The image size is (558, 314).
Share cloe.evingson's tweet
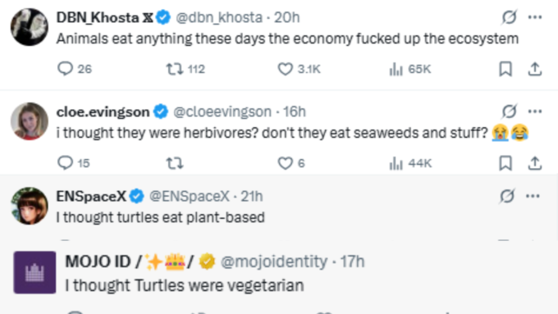pos(534,163)
